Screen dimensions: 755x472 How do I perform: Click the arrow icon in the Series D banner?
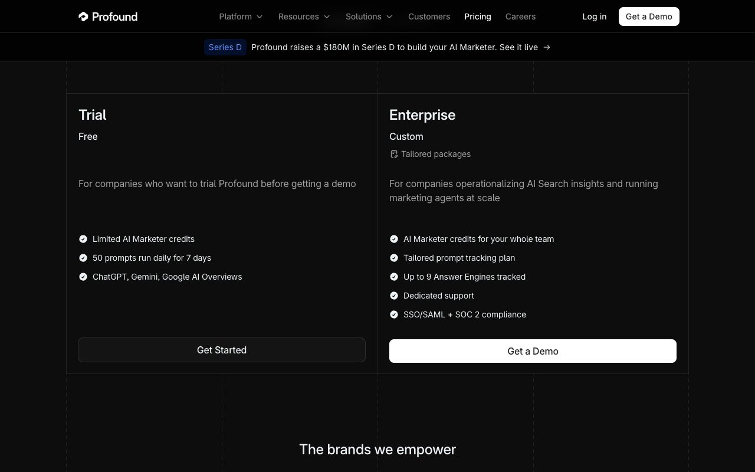(x=547, y=47)
